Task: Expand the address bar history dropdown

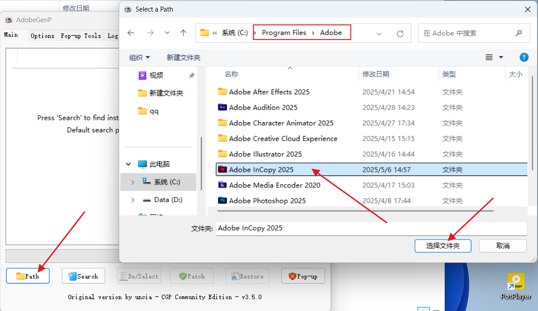Action: 379,33
